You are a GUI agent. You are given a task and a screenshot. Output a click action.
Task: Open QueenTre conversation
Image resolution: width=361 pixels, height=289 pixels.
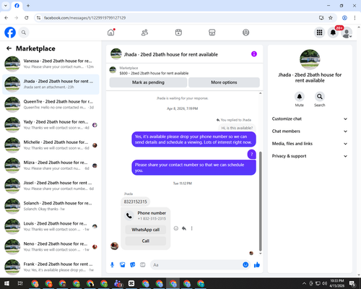coord(51,105)
